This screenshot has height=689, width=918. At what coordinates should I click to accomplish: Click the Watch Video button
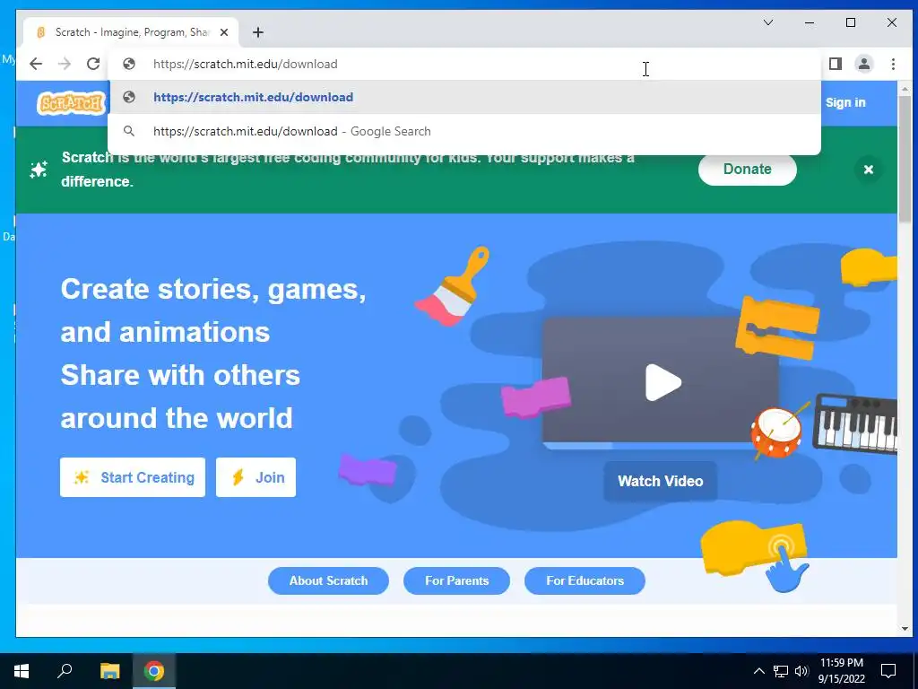pyautogui.click(x=661, y=481)
